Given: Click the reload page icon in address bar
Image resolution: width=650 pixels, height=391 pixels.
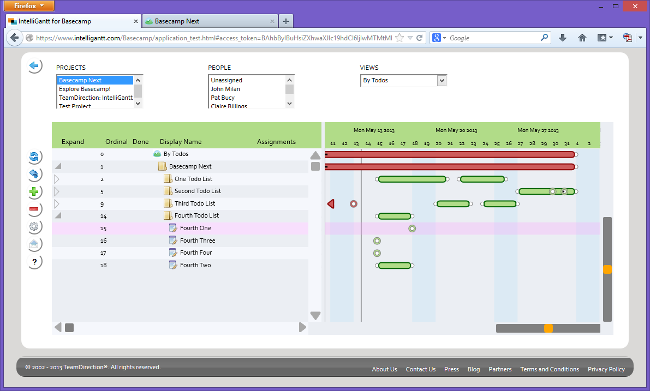Looking at the screenshot, I should [x=420, y=38].
